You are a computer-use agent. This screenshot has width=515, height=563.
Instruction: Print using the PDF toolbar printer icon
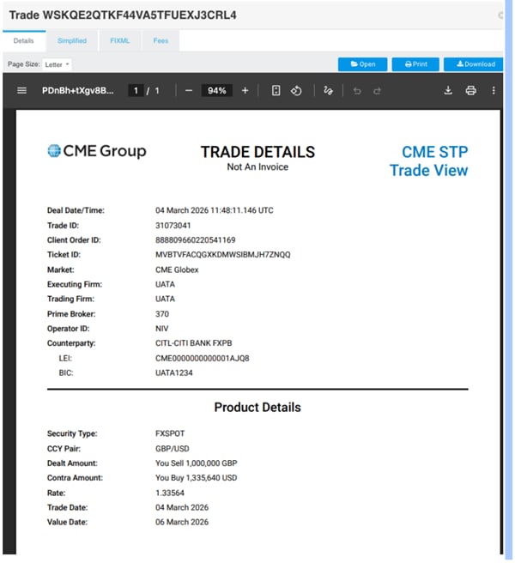click(471, 90)
